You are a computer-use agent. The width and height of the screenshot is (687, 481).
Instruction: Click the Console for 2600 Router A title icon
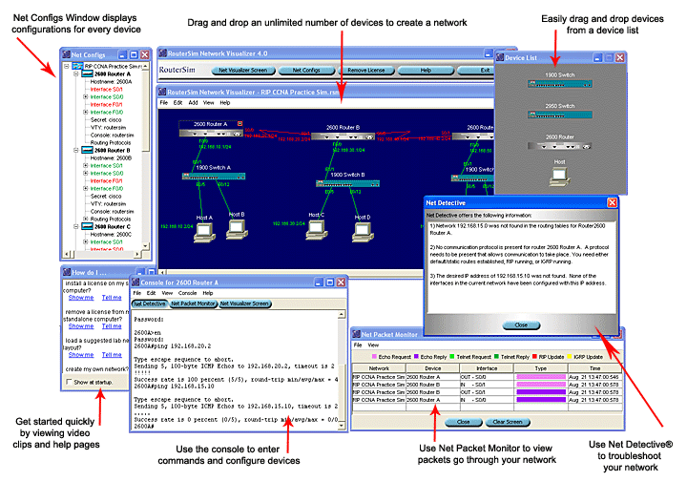click(x=135, y=282)
